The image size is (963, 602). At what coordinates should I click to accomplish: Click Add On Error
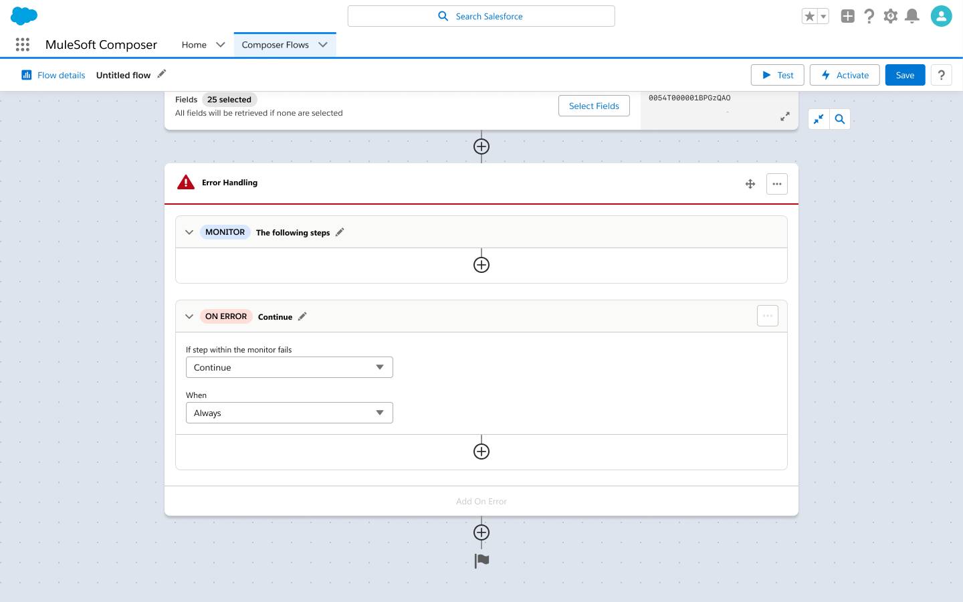pos(481,501)
